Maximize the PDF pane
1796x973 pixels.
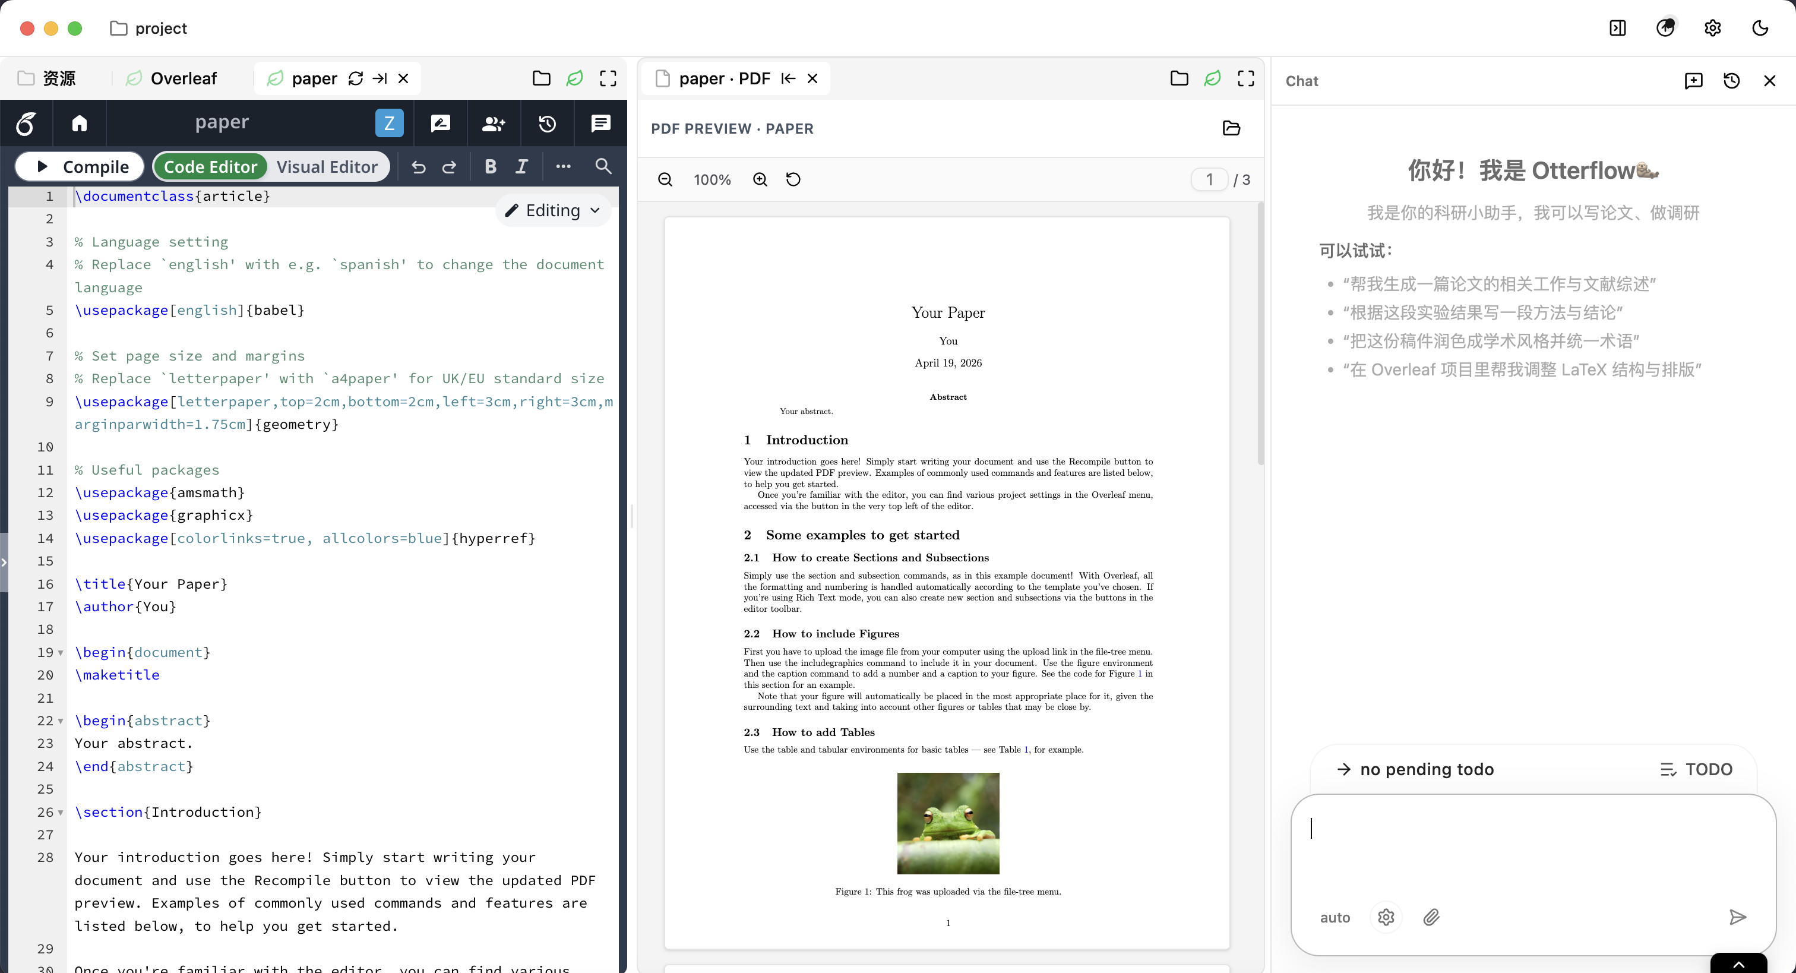1246,78
